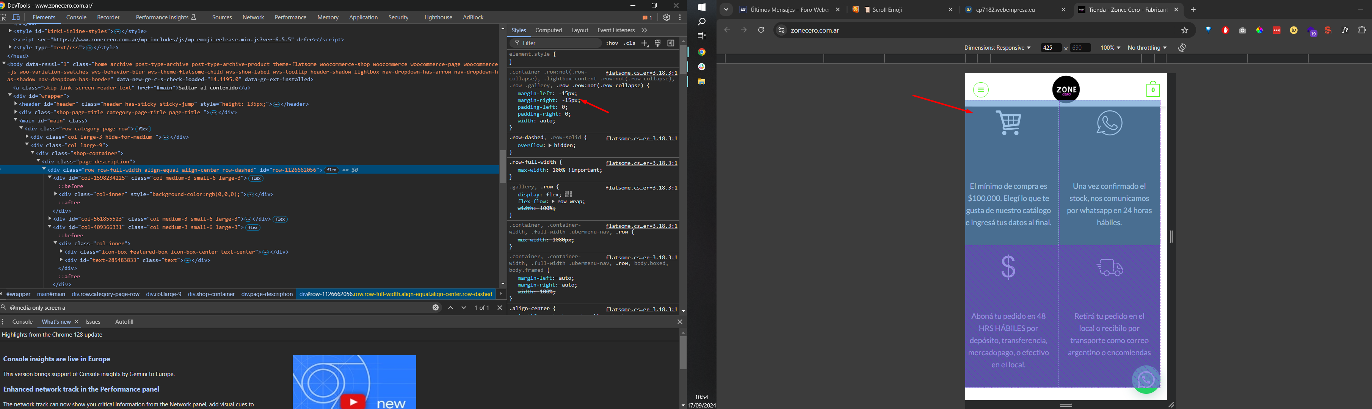Viewport: 1372px width, 409px height.
Task: Switch to the Layout tab
Action: click(x=580, y=31)
